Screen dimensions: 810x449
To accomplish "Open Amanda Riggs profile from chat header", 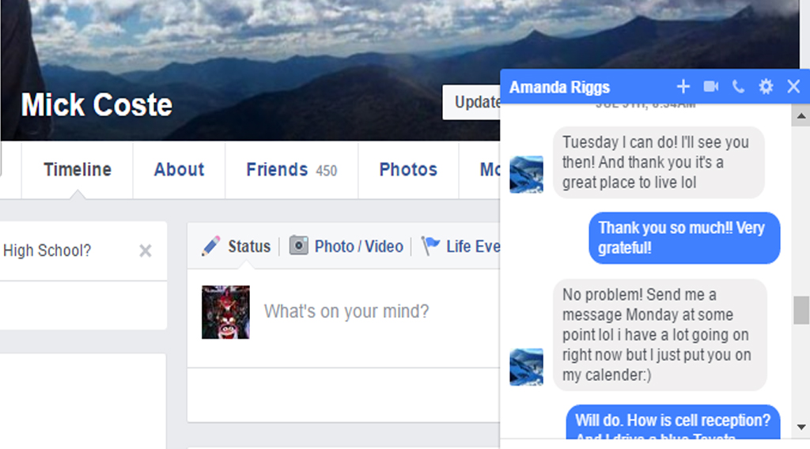I will (559, 87).
